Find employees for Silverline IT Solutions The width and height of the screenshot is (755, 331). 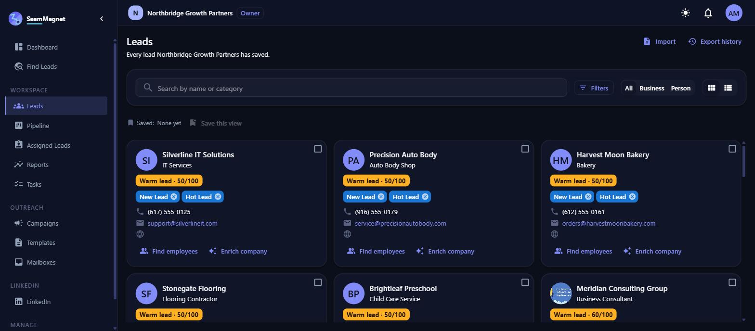click(x=169, y=251)
